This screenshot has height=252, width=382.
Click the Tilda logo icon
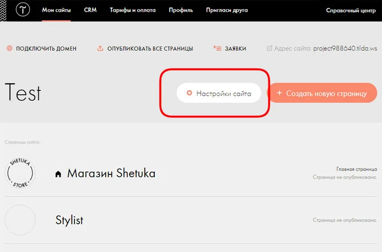click(24, 11)
